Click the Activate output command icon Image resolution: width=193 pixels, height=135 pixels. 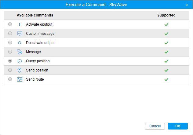point(20,24)
